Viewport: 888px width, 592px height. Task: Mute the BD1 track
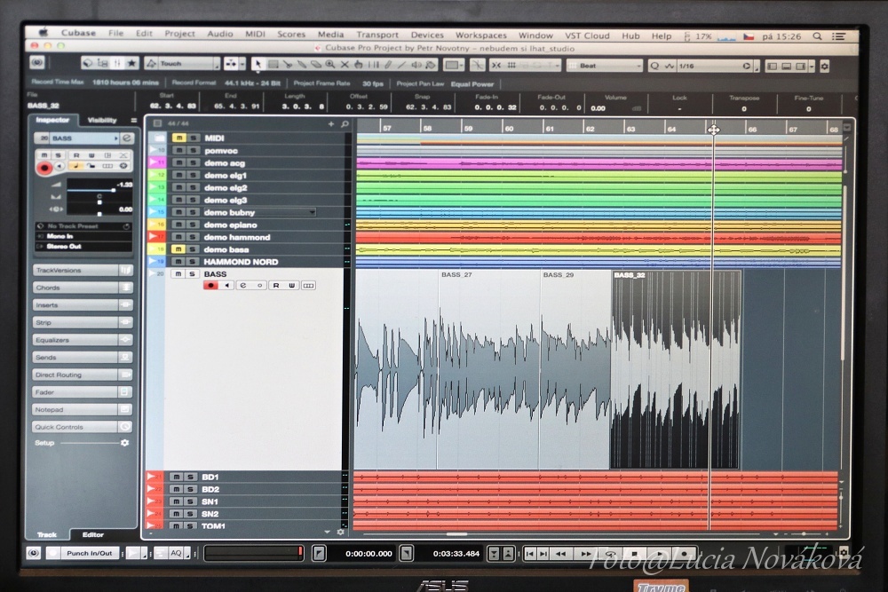[x=176, y=478]
